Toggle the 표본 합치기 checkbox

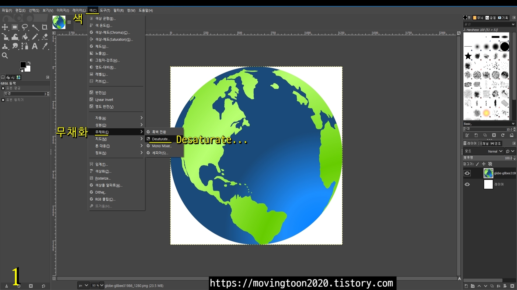coord(3,100)
